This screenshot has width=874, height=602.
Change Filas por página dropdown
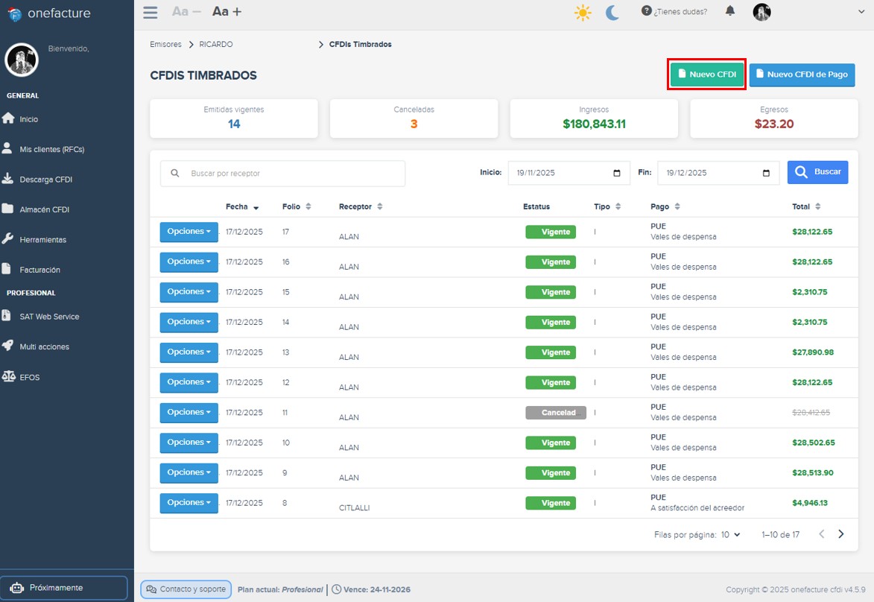tap(731, 534)
